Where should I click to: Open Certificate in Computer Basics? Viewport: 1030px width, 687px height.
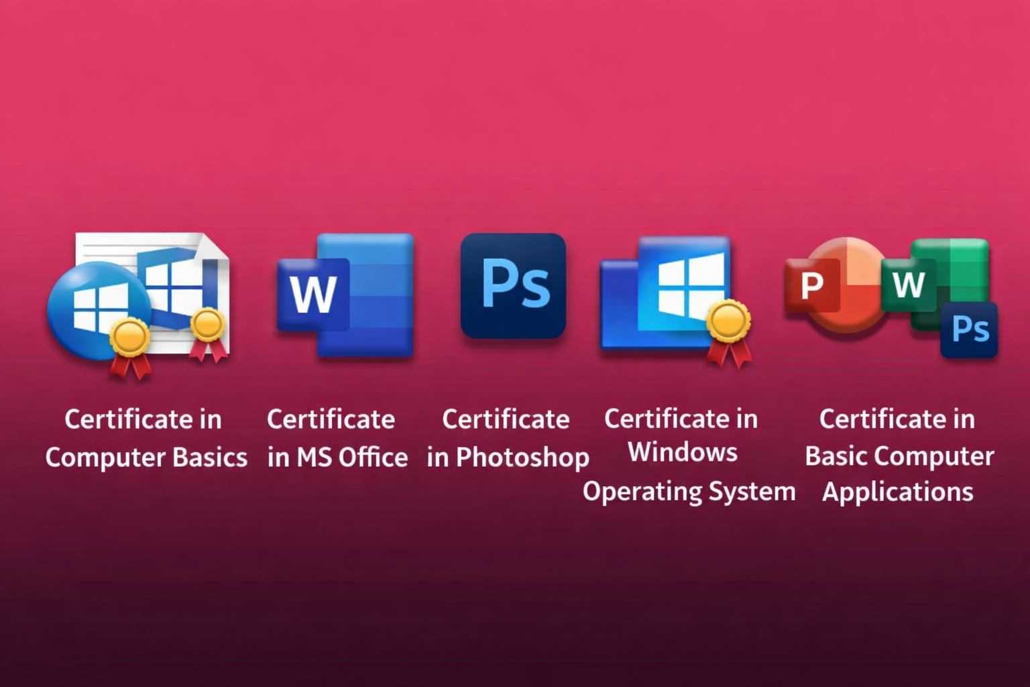pos(146,437)
